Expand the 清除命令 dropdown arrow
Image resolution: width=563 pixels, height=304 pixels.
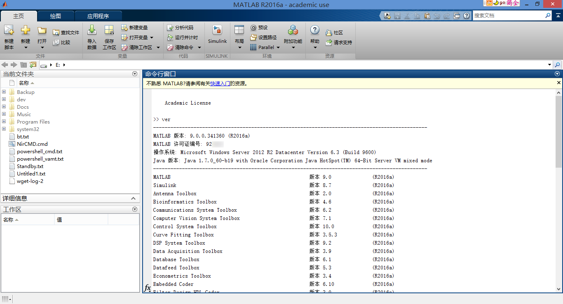[199, 47]
